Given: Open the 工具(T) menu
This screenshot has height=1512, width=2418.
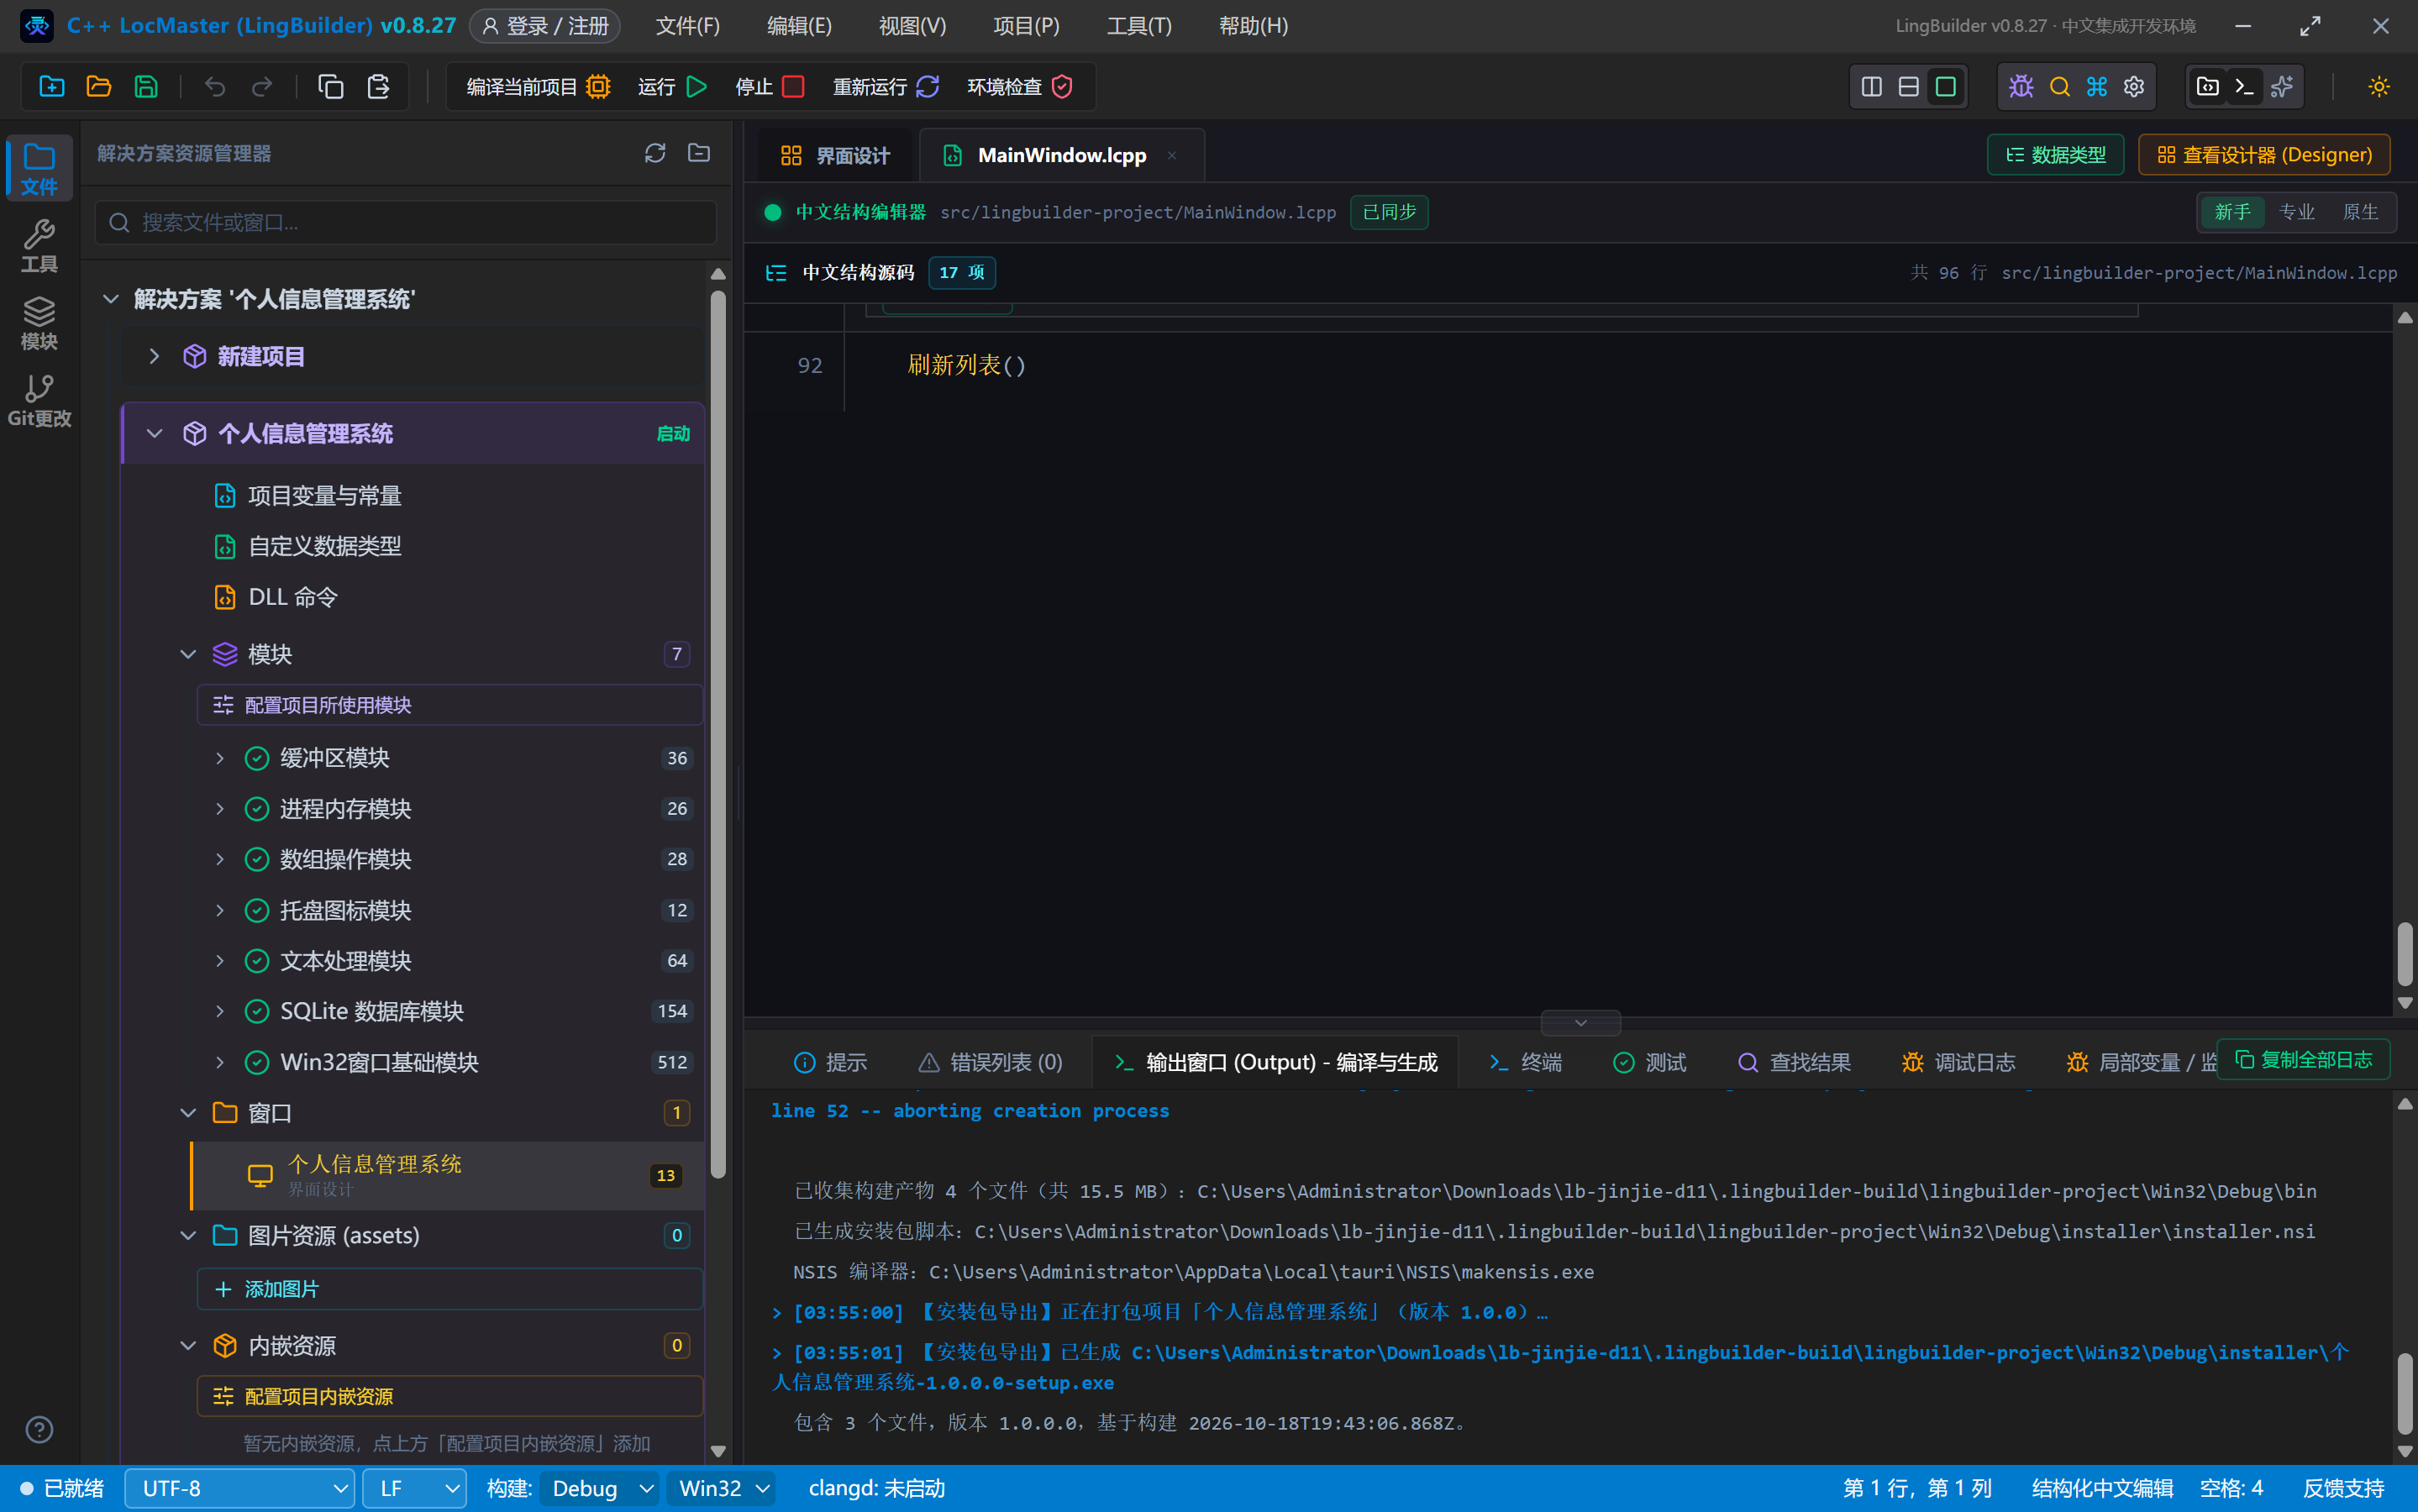Looking at the screenshot, I should tap(1139, 26).
